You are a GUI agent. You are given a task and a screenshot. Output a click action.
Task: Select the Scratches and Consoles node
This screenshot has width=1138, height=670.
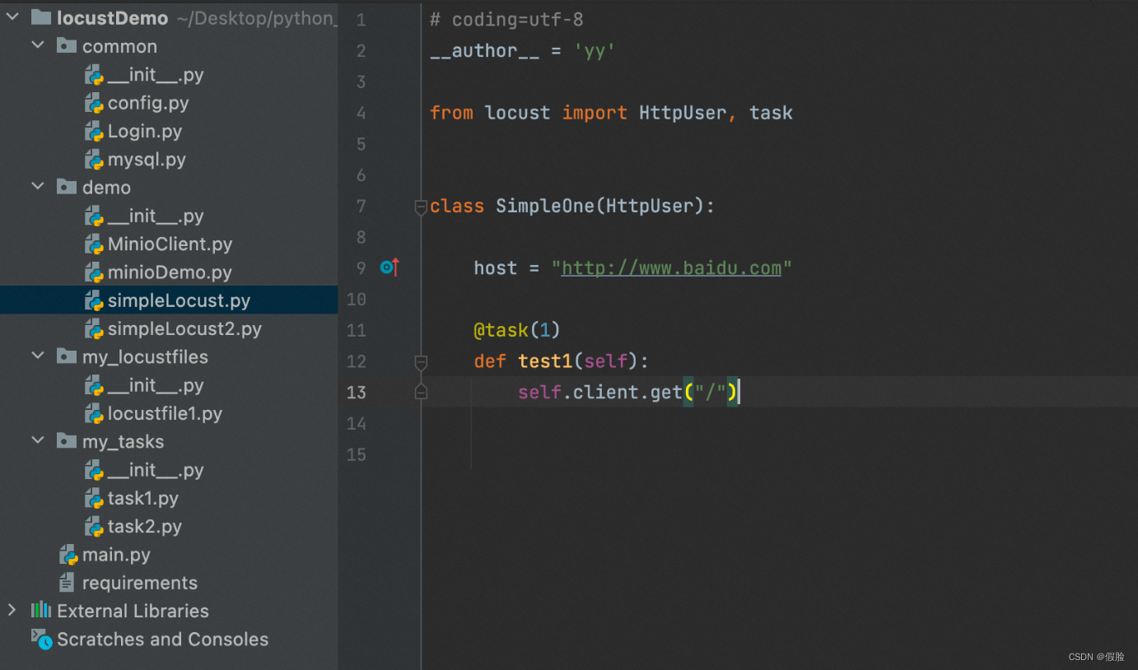tap(162, 639)
